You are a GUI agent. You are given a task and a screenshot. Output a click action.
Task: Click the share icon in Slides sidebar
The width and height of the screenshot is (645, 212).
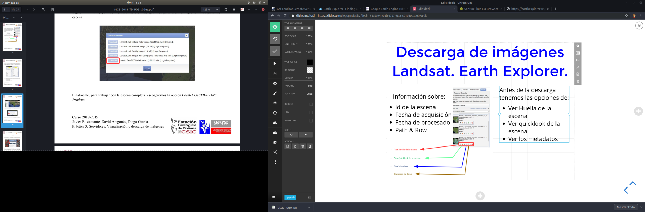point(275,152)
